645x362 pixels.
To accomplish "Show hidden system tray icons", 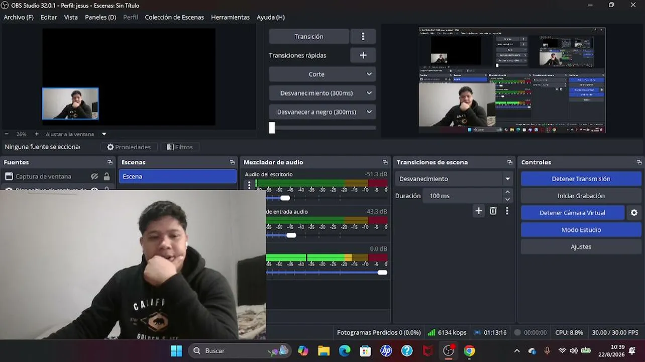I will [x=517, y=351].
